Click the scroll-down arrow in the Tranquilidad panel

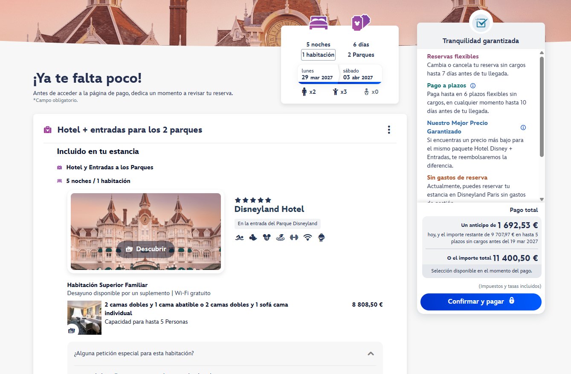click(542, 199)
